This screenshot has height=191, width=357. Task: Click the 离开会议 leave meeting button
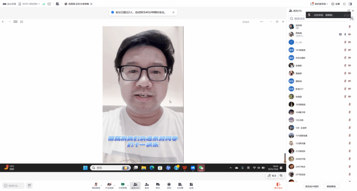[278, 185]
